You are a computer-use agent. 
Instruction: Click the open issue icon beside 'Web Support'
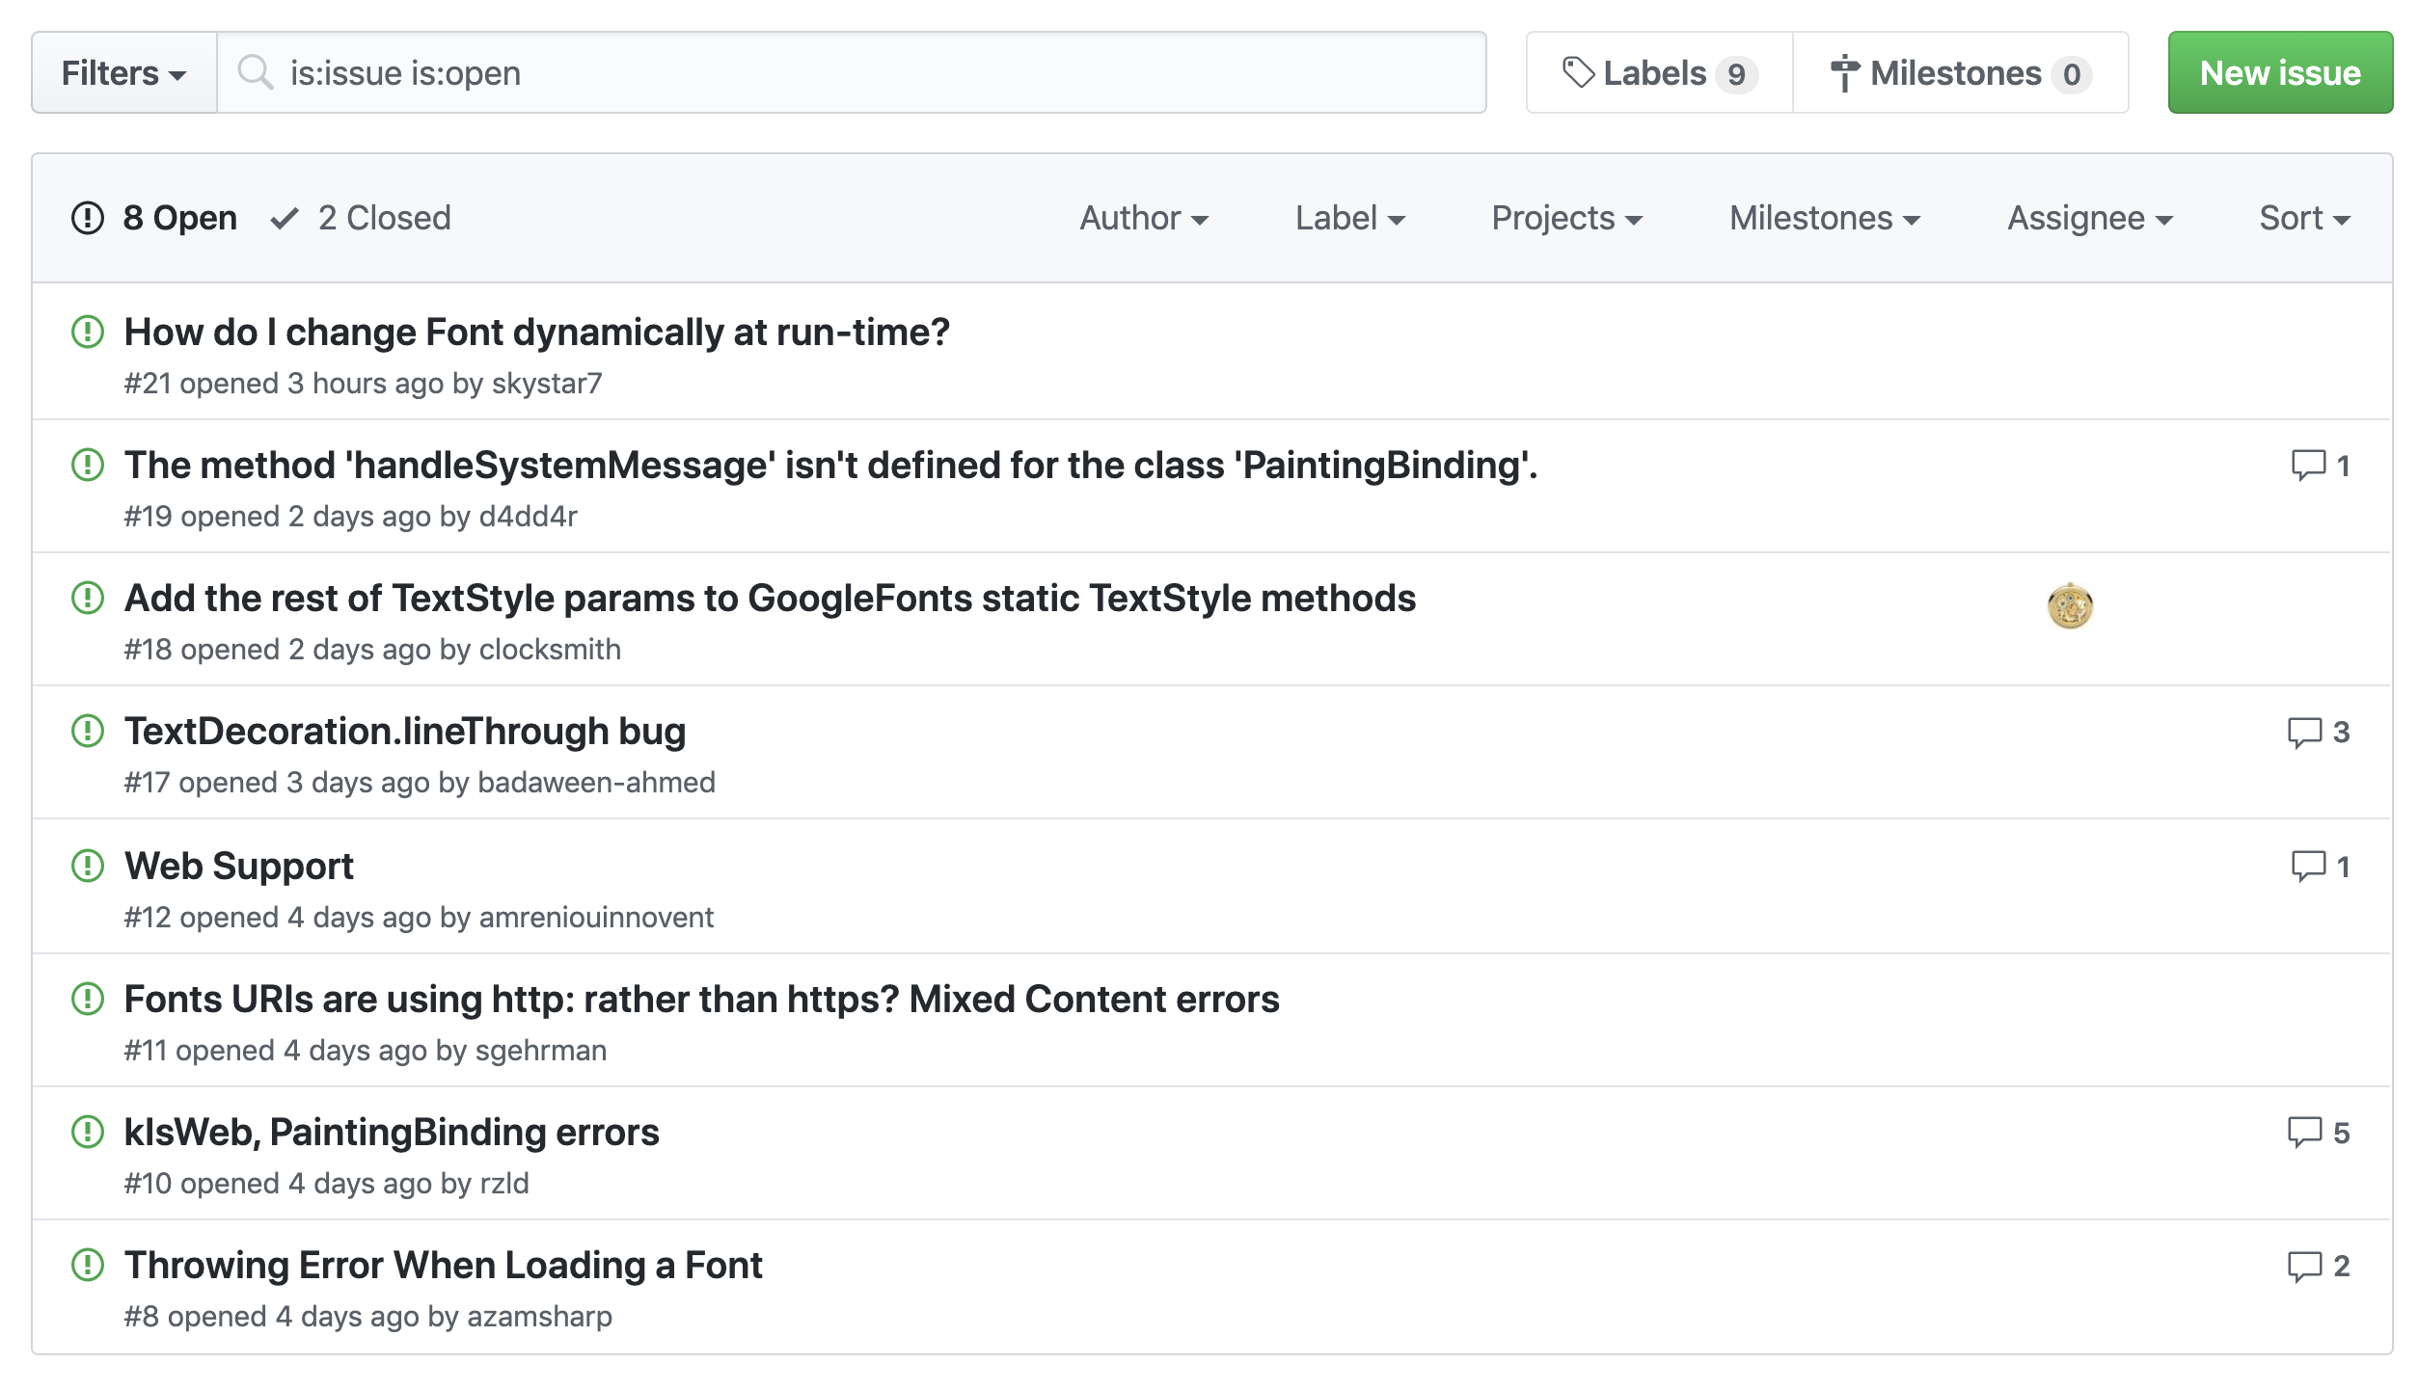point(88,866)
